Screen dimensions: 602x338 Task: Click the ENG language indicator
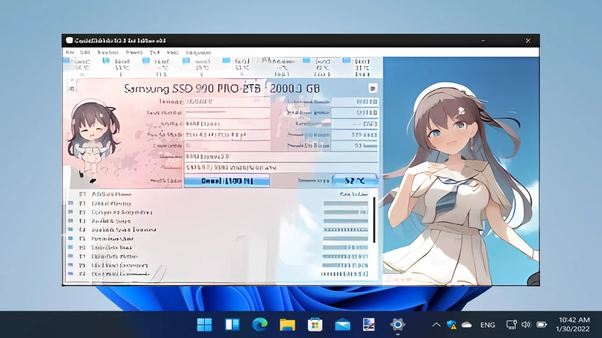point(488,324)
